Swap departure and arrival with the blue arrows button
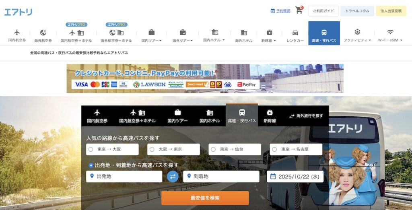 coord(173,176)
